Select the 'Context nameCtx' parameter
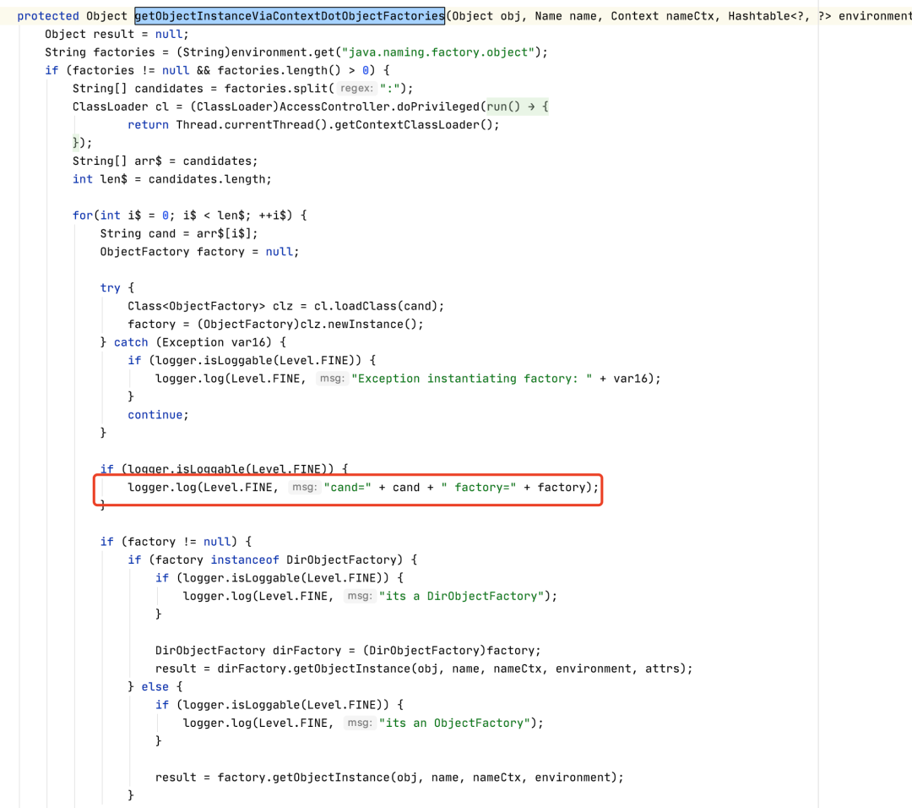Image resolution: width=912 pixels, height=808 pixels. 663,16
